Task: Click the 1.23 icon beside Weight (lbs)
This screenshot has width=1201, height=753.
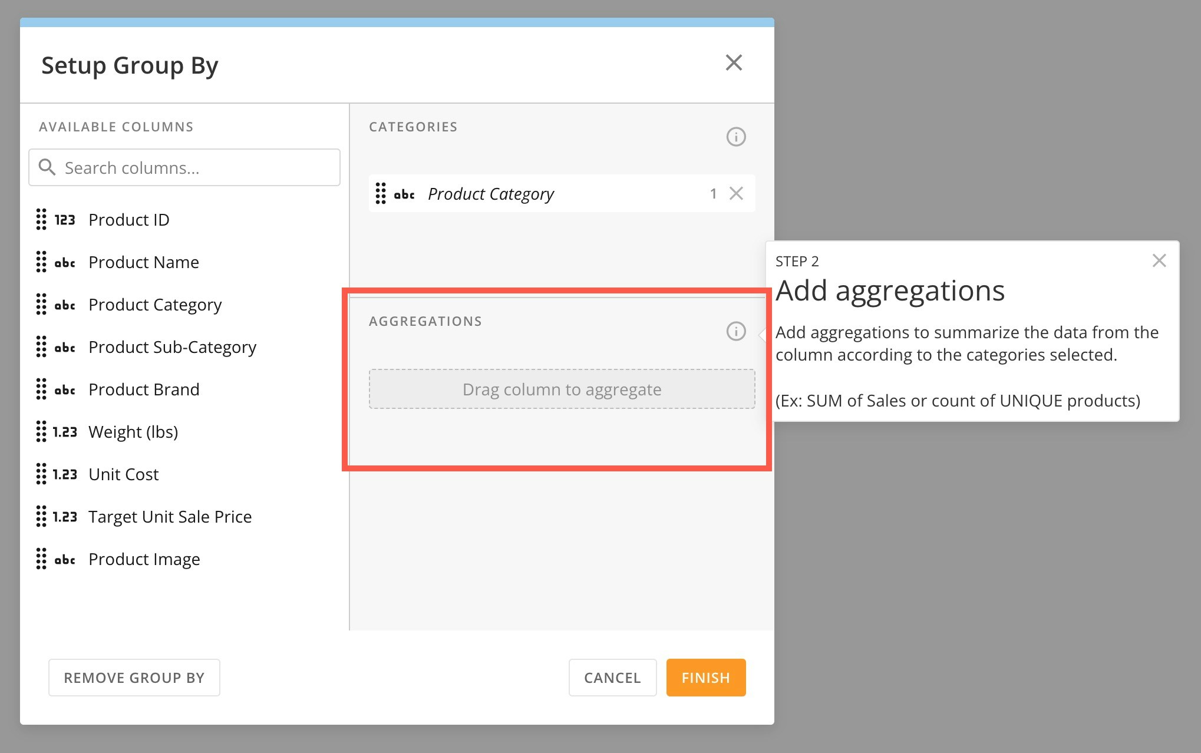Action: point(65,431)
